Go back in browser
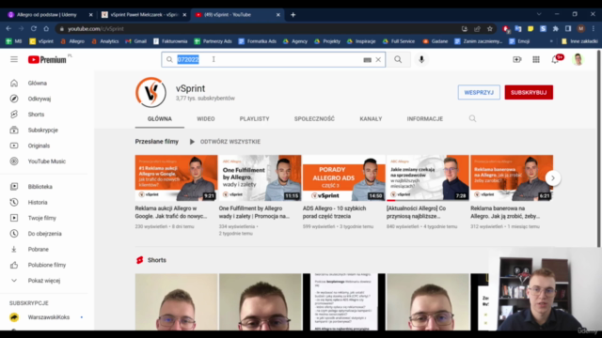Viewport: 602px width, 338px height. point(8,29)
